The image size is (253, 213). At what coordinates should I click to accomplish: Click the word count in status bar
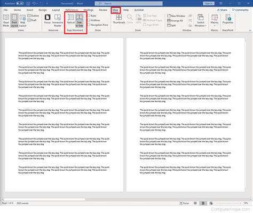[22, 203]
